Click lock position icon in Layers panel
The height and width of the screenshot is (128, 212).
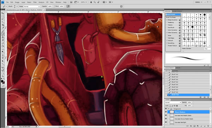(x=175, y=106)
